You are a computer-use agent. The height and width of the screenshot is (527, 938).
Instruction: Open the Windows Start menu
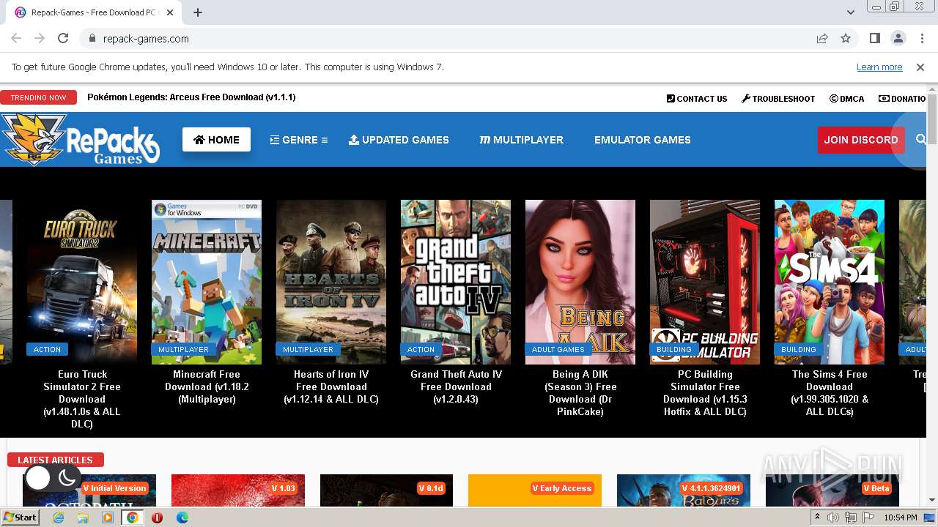click(x=20, y=517)
